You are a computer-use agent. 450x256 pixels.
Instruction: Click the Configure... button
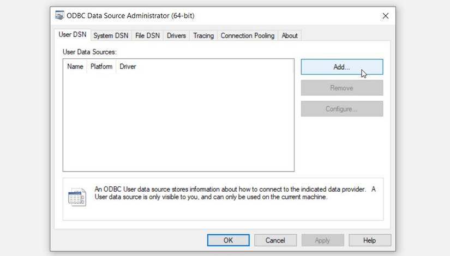[x=341, y=108]
